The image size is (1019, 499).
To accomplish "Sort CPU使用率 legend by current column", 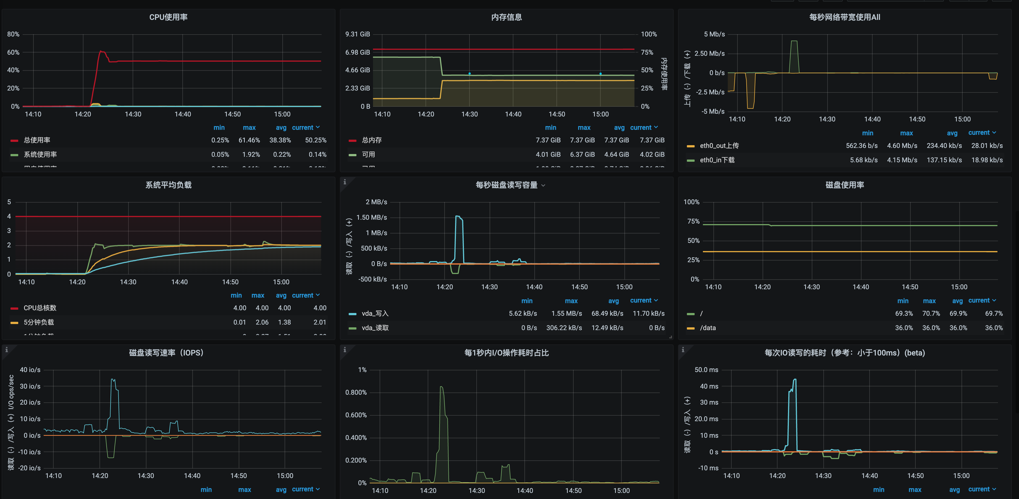I will [305, 128].
